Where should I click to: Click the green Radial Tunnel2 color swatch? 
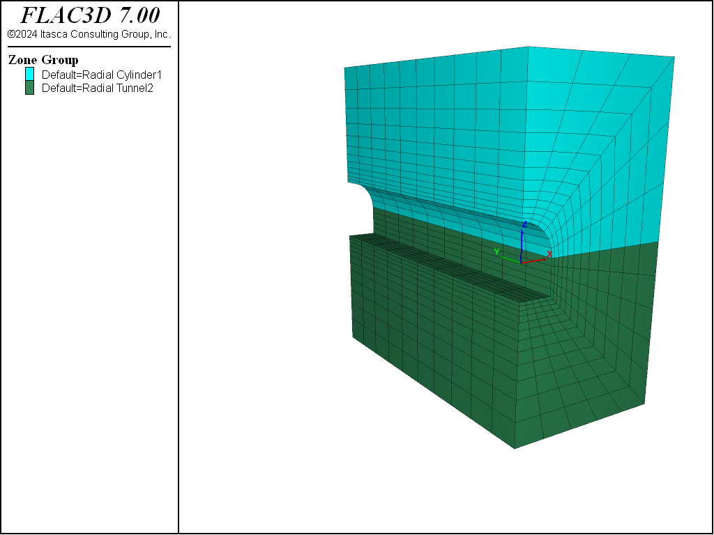click(x=29, y=88)
